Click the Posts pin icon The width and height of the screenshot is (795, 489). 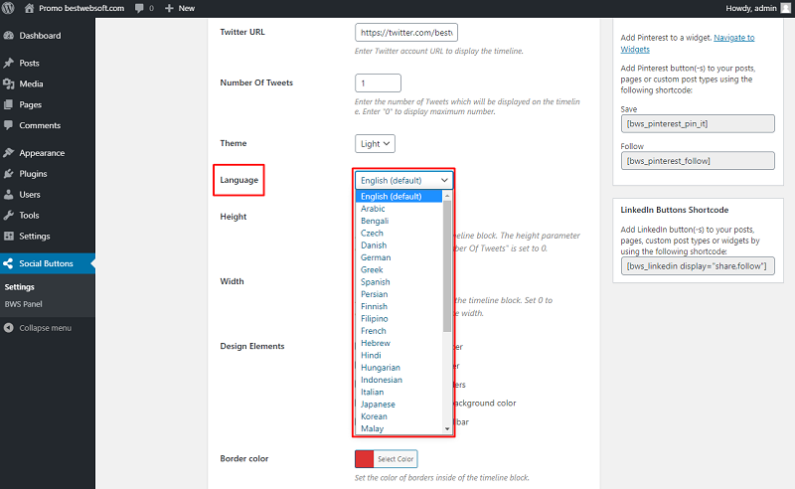tap(9, 63)
